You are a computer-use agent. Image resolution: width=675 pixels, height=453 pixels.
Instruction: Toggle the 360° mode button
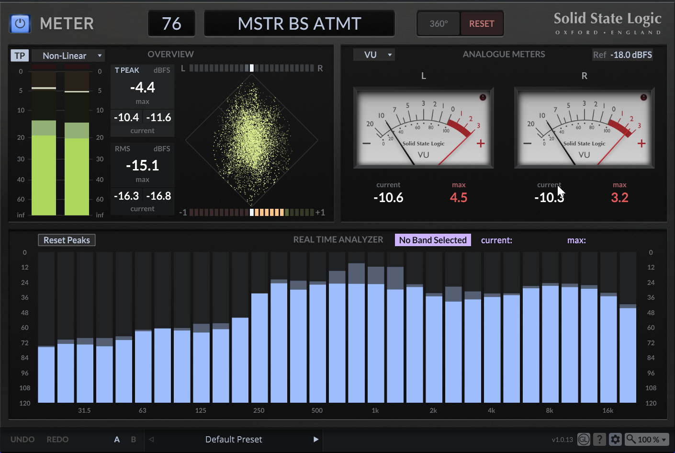(x=439, y=23)
